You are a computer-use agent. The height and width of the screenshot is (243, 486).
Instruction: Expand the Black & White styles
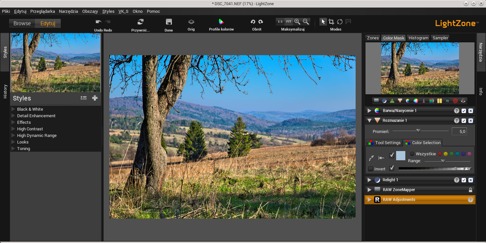point(13,109)
